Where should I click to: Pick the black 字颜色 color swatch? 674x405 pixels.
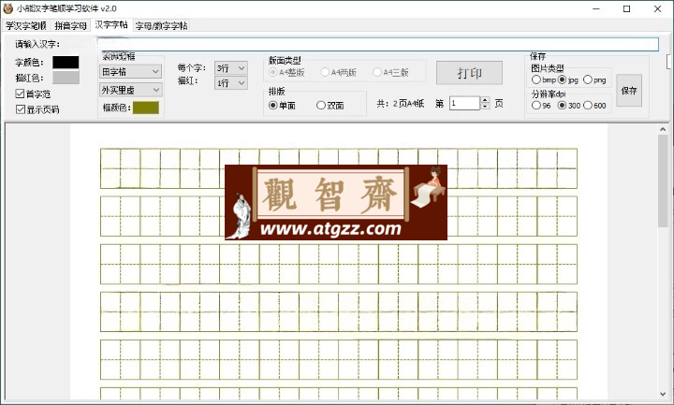click(66, 63)
